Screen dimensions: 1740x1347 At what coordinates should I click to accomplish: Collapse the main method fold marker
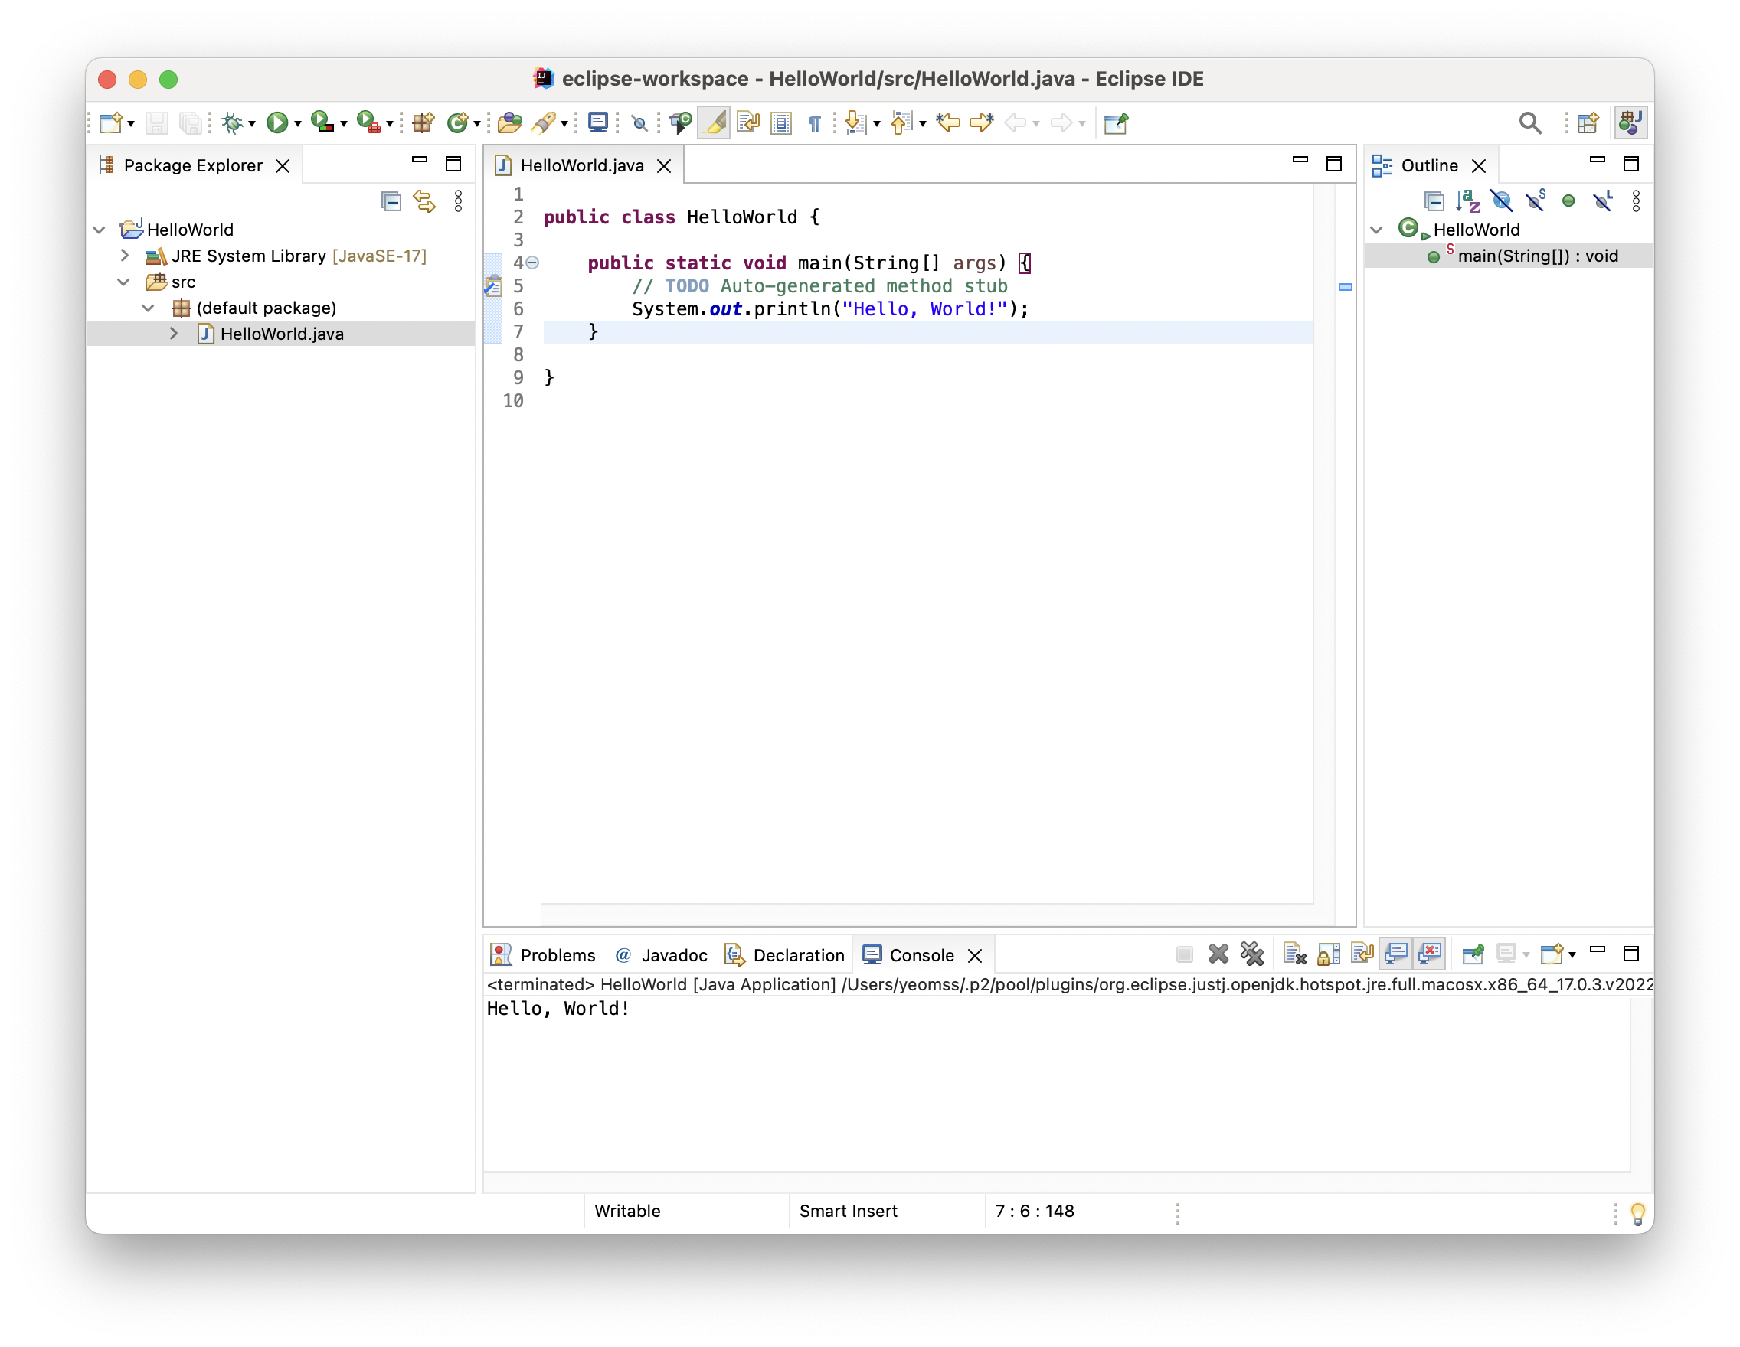tap(532, 263)
